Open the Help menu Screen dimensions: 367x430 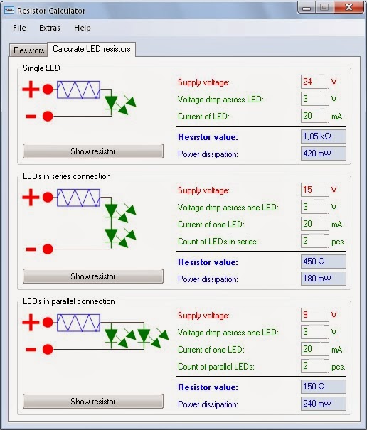[82, 28]
